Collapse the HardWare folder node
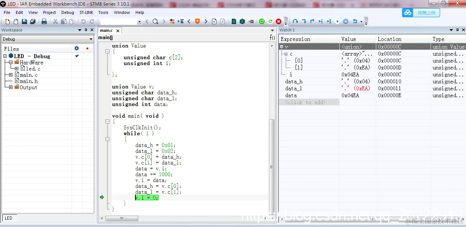The height and width of the screenshot is (227, 466). click(x=11, y=63)
